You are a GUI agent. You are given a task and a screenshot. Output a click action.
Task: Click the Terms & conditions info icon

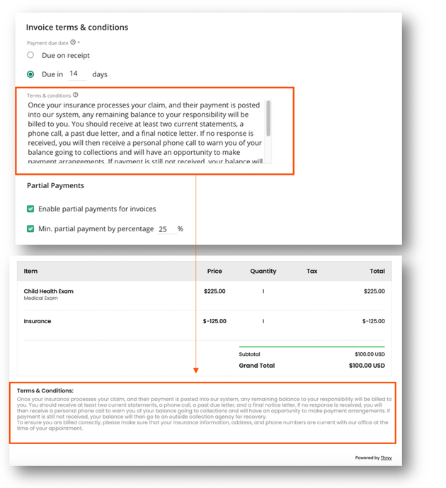pyautogui.click(x=76, y=95)
